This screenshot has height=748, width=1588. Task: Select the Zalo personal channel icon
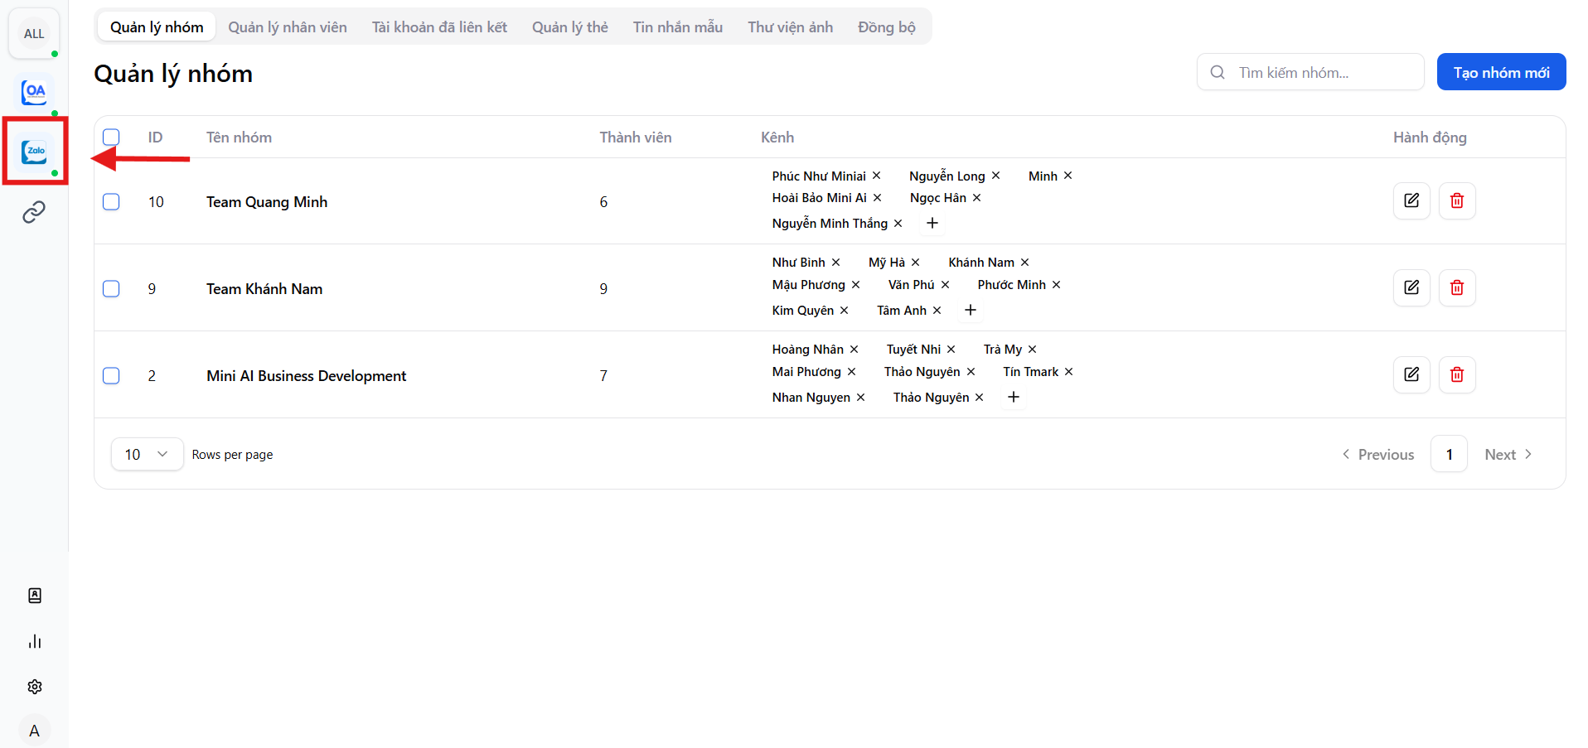point(34,152)
